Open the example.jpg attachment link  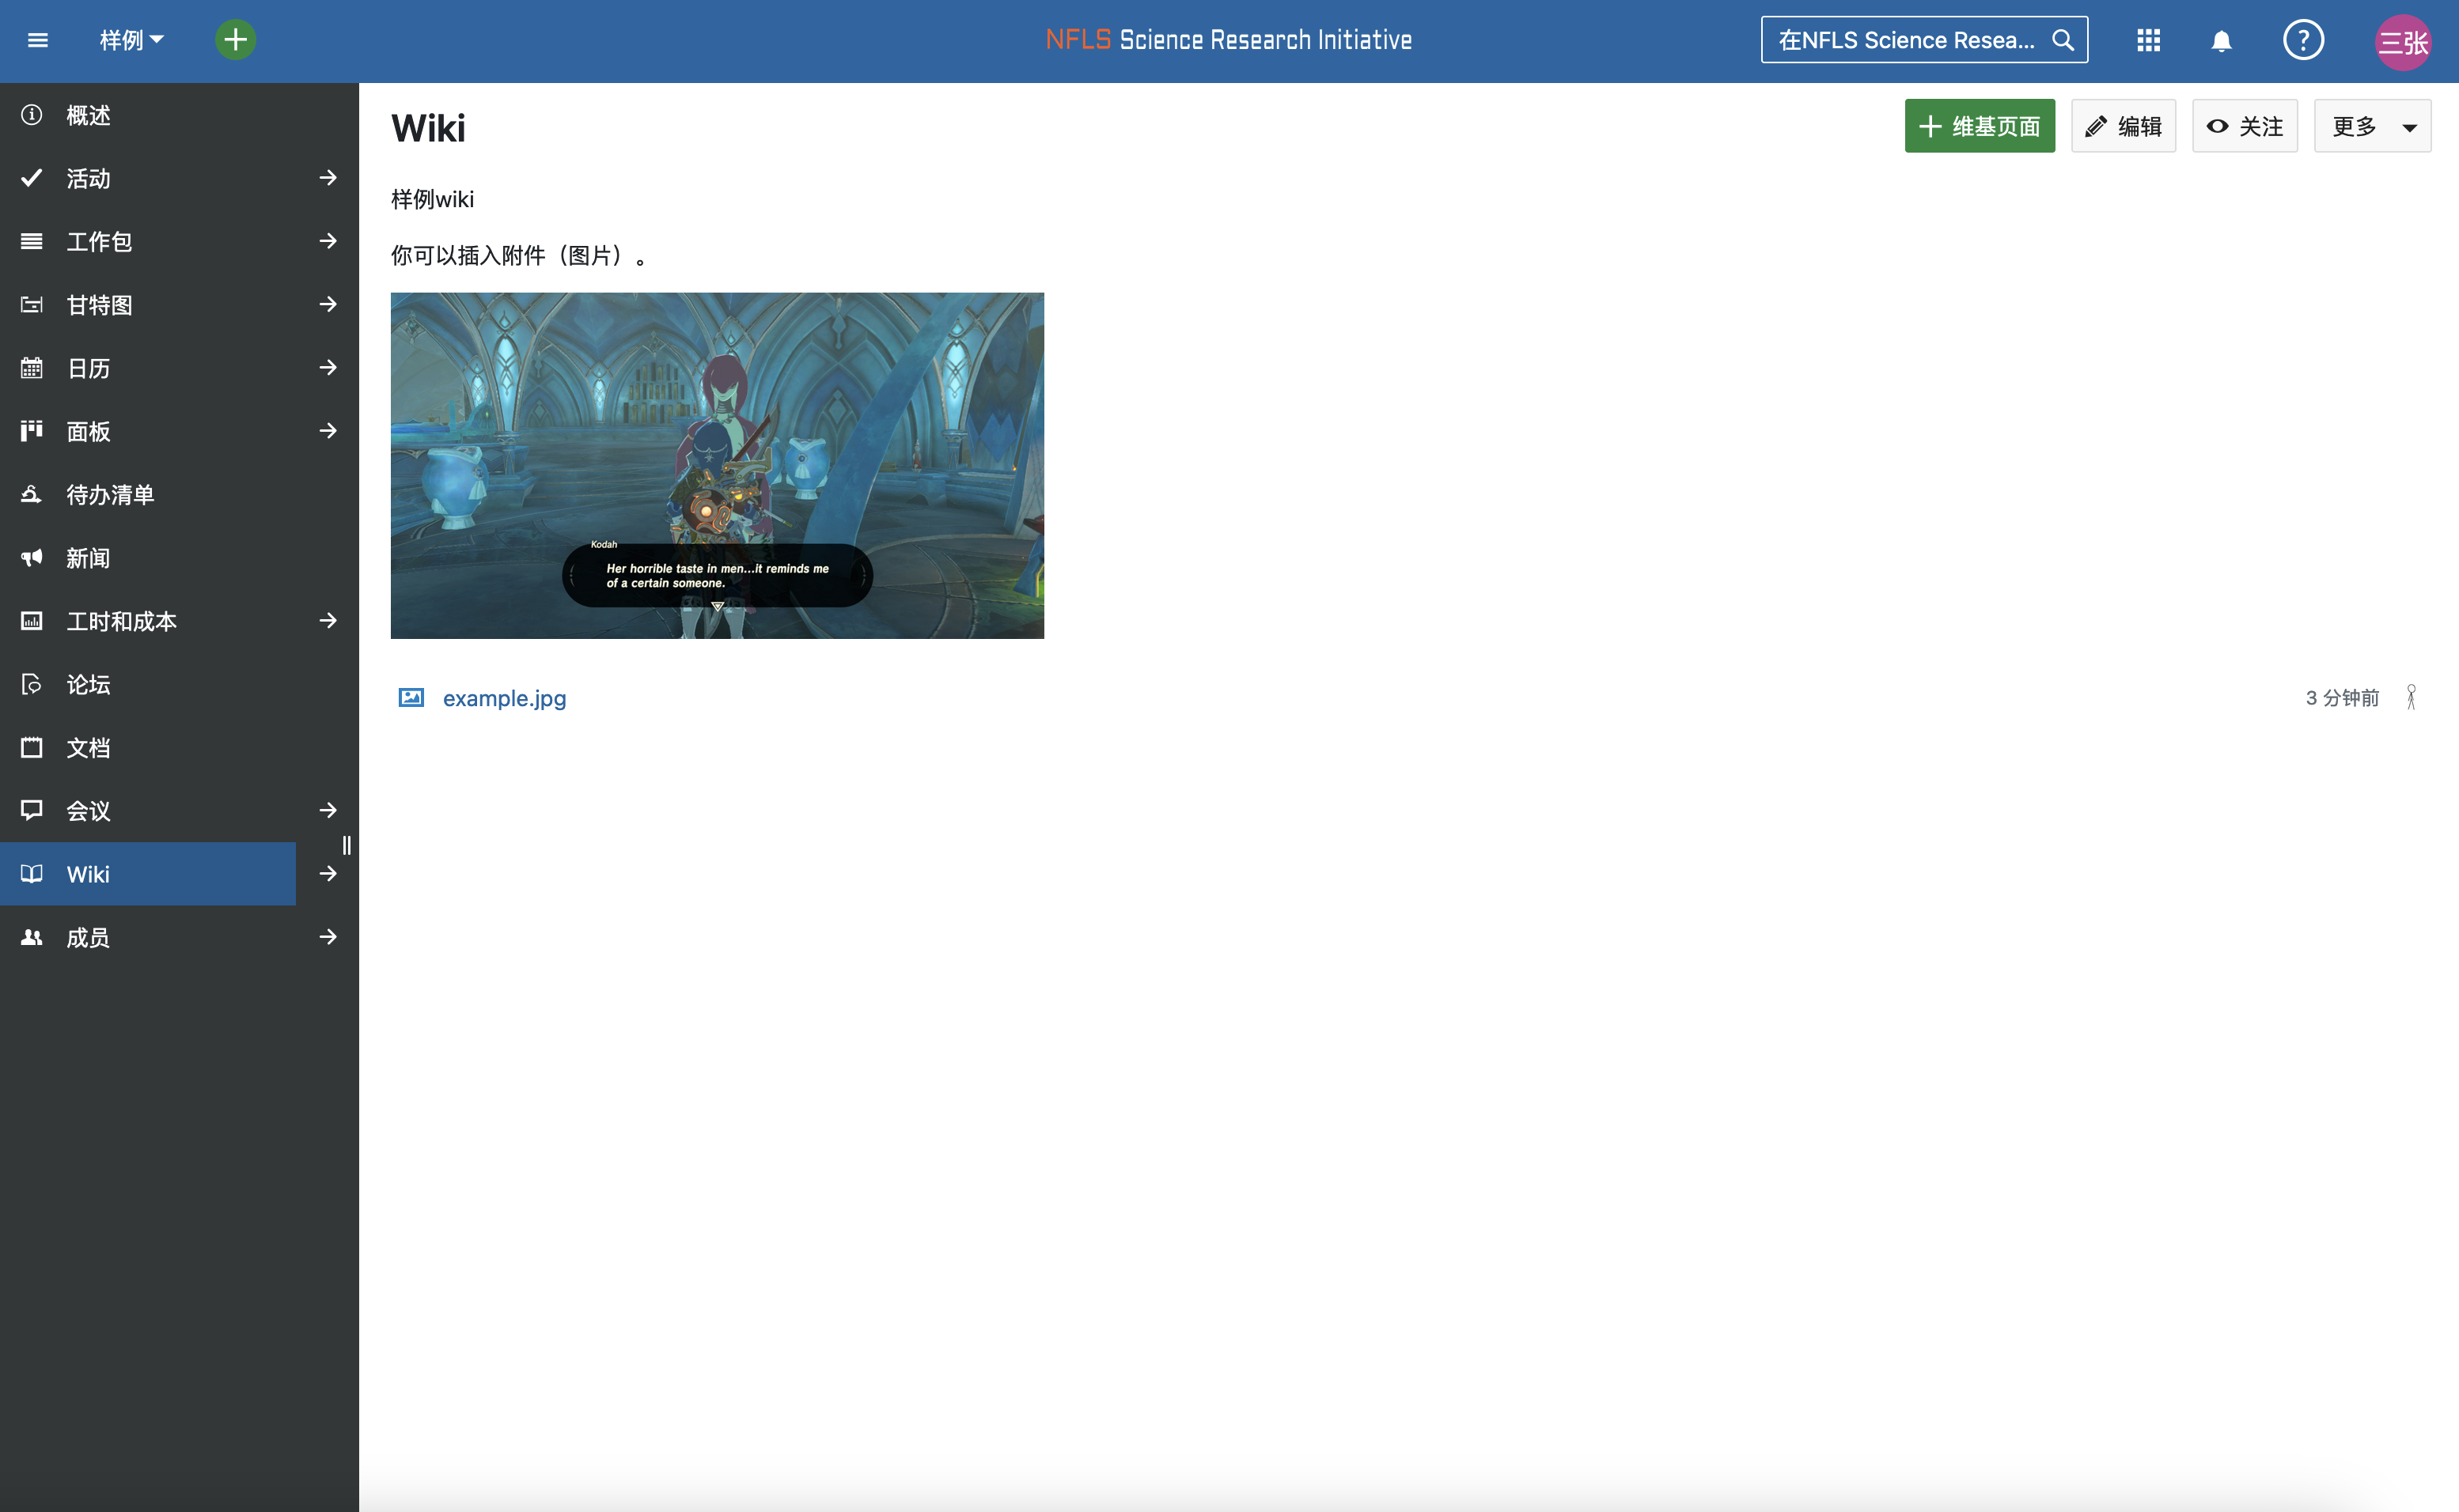click(x=504, y=698)
